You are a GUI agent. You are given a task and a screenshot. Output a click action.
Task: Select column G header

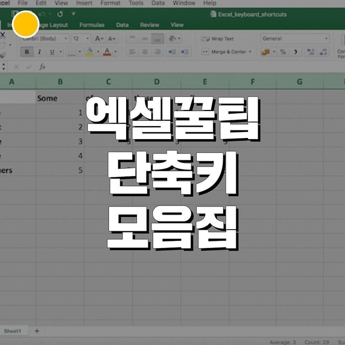[299, 82]
